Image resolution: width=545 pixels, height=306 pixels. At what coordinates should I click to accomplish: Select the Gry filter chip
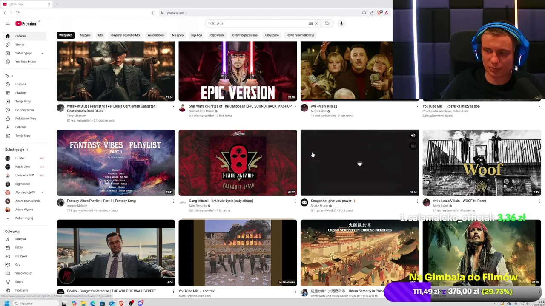pos(100,35)
